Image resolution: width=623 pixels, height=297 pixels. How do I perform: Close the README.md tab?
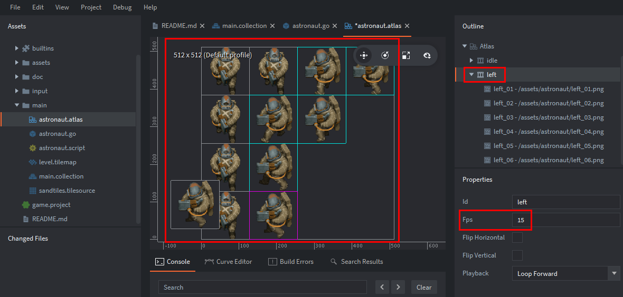(202, 26)
